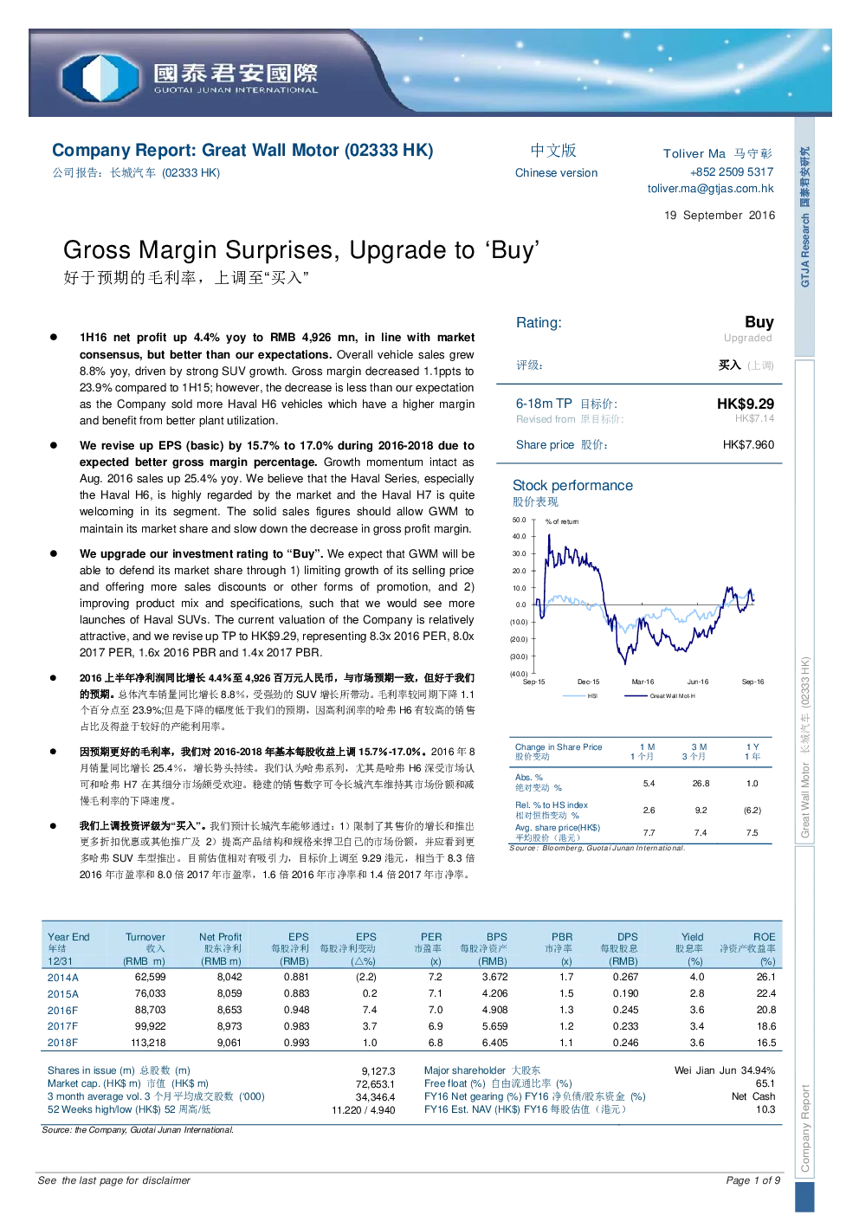This screenshot has height=1215, width=859.
Task: Click 2017F BPS value 5.659
Action: (x=494, y=1027)
